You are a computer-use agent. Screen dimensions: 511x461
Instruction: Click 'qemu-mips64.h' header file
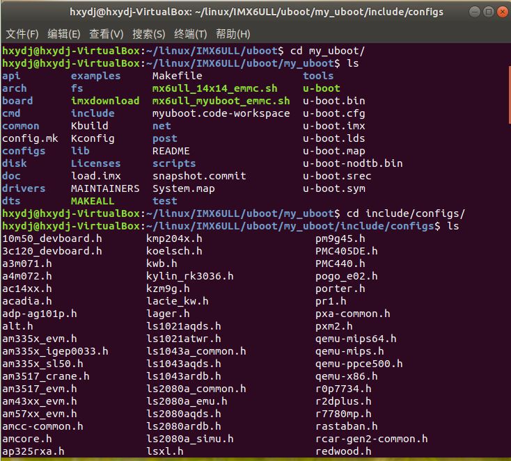tap(356, 339)
